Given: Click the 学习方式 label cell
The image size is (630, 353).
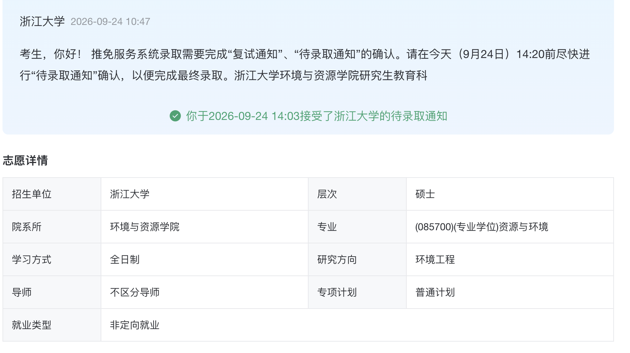Looking at the screenshot, I should pyautogui.click(x=52, y=259).
